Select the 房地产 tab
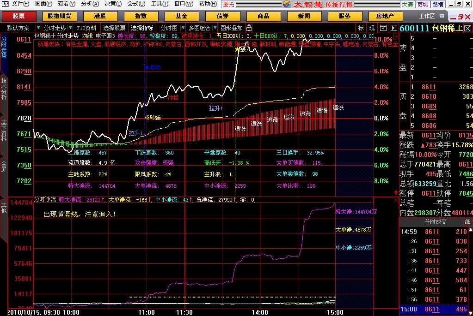The image size is (473, 316). tap(385, 16)
